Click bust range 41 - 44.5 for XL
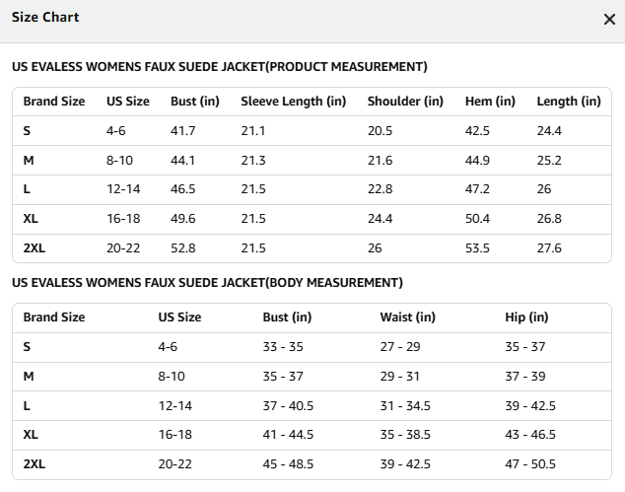Screen dimensions: 625x492 (x=288, y=435)
